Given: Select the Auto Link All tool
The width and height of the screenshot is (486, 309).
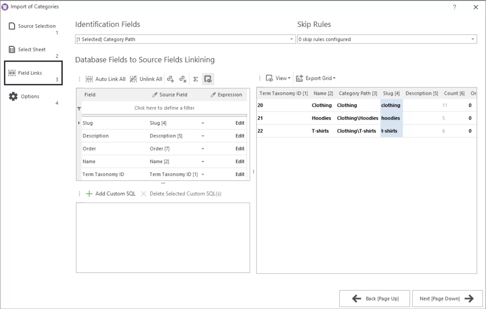Looking at the screenshot, I should pos(105,79).
